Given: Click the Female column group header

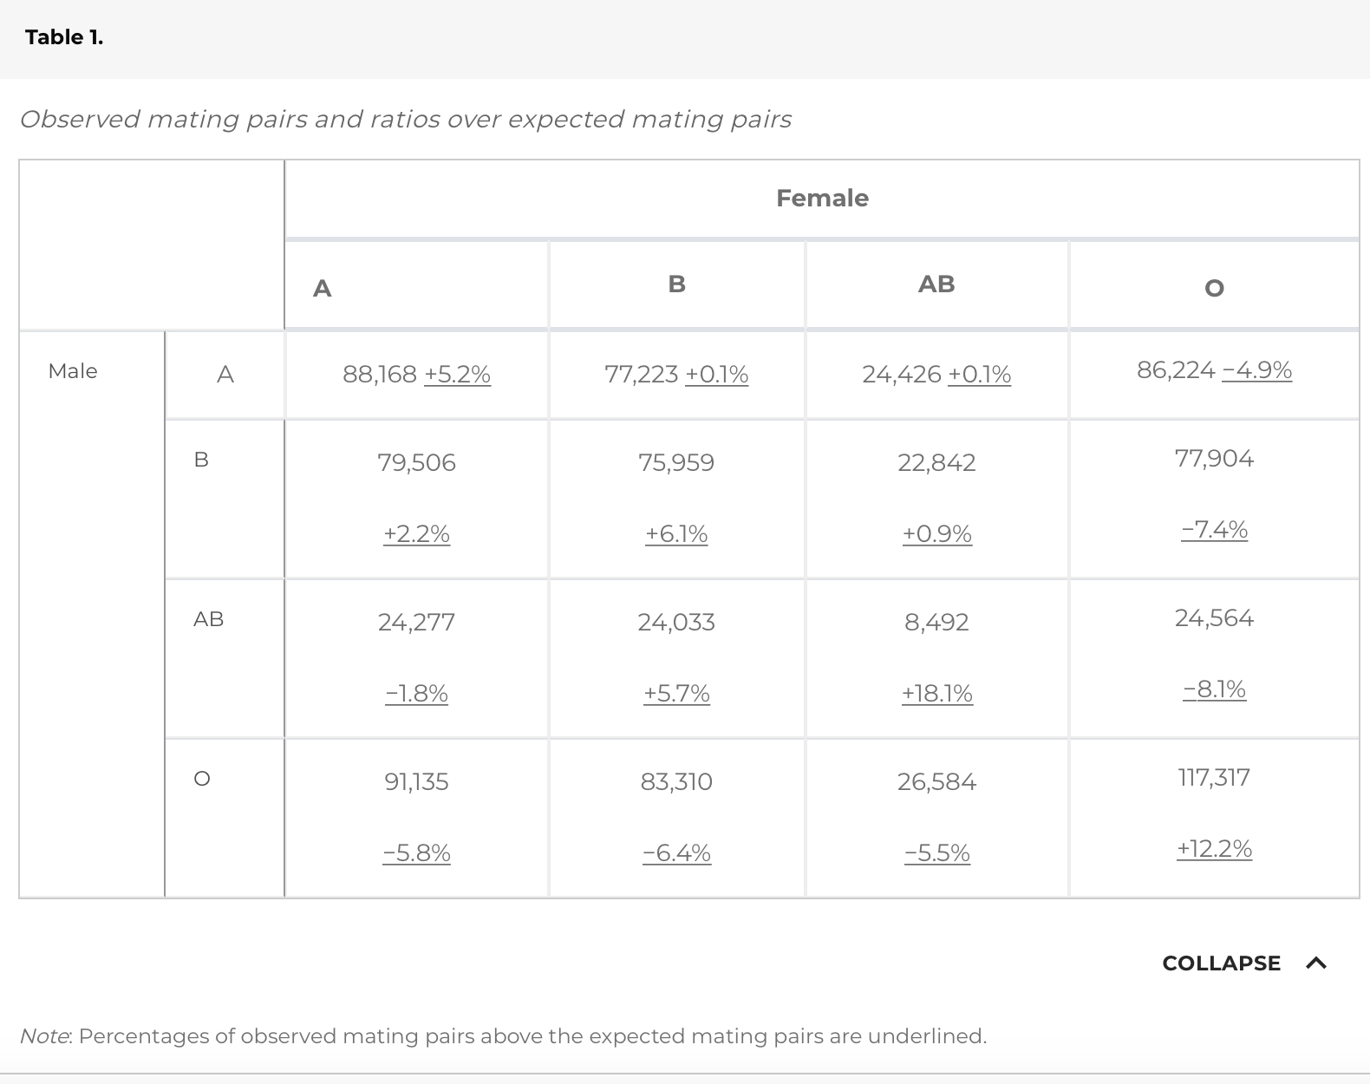Looking at the screenshot, I should [822, 199].
